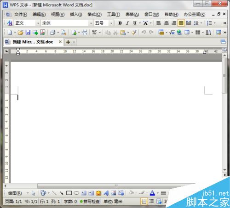
Task: Open the font size dropdown showing 五号
Action: coord(111,23)
